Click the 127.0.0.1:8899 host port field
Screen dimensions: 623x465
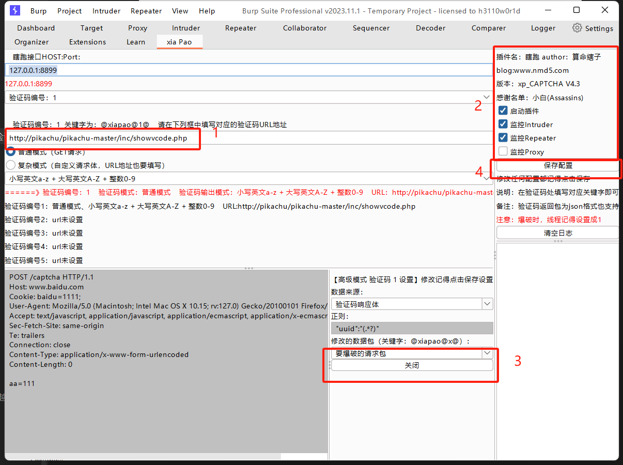[249, 70]
